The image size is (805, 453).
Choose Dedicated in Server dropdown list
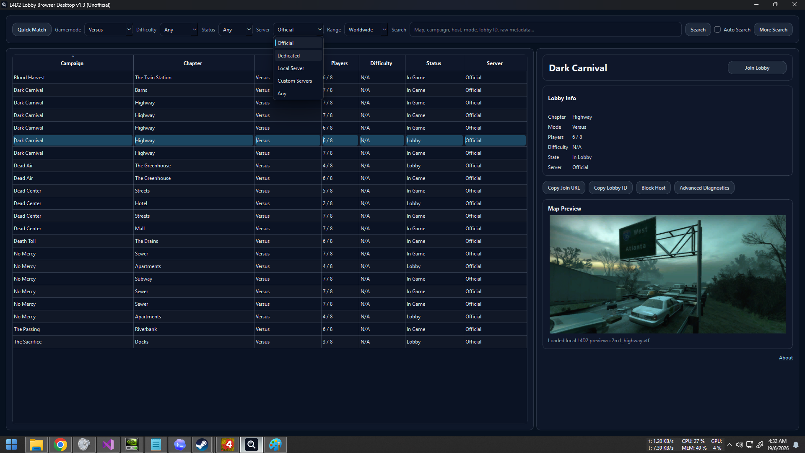coord(298,55)
